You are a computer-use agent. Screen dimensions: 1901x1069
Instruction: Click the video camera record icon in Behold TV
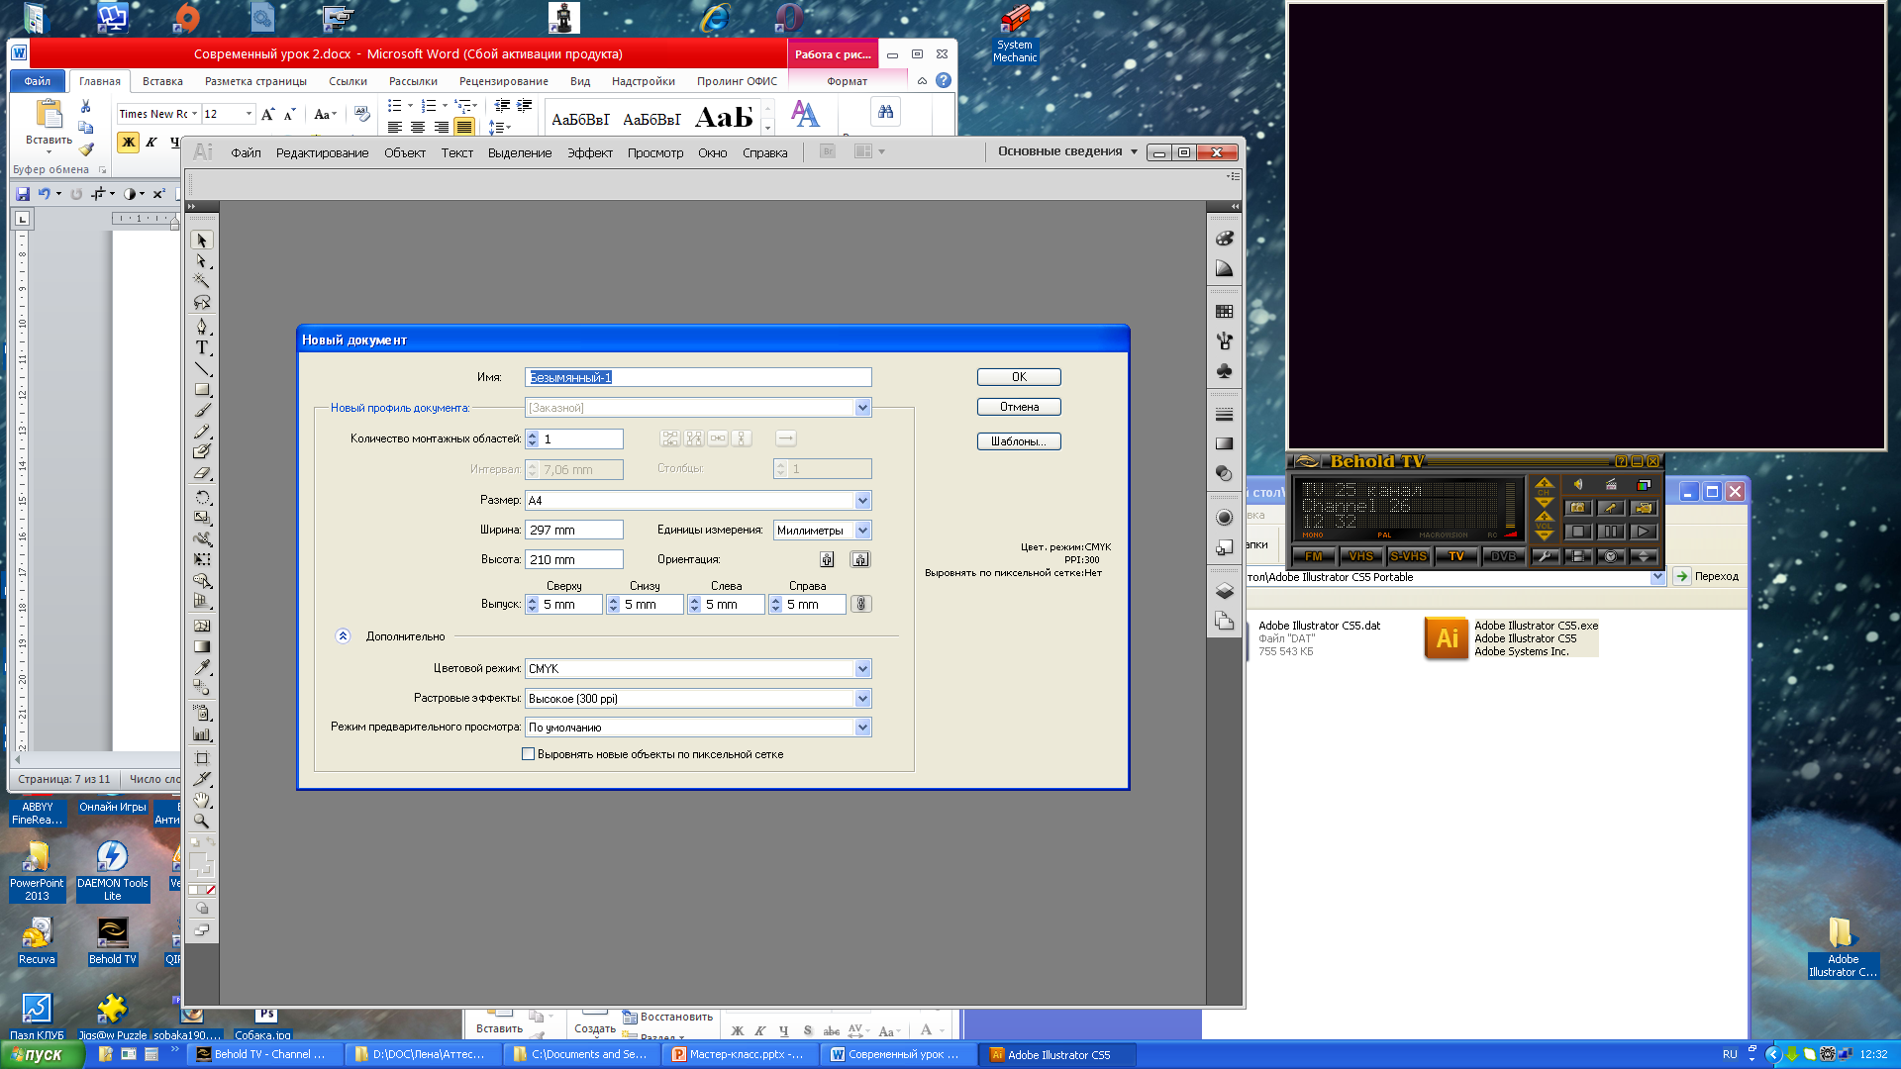pos(1644,508)
